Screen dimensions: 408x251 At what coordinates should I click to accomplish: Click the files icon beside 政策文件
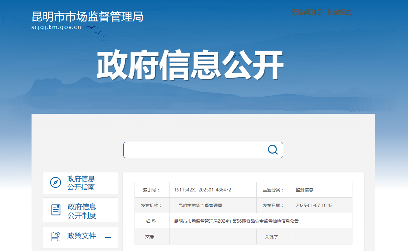56,236
